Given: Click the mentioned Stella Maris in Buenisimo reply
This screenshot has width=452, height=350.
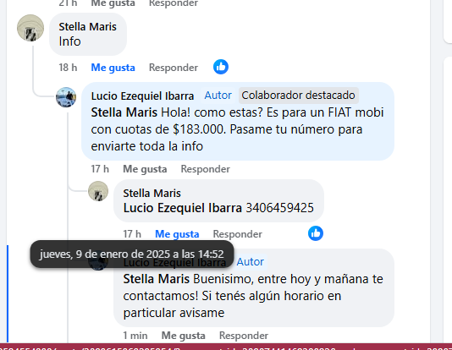Looking at the screenshot, I should coord(157,279).
